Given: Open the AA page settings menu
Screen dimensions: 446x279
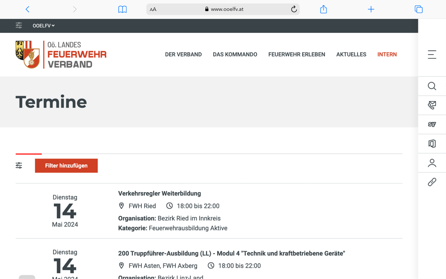Looking at the screenshot, I should (x=153, y=9).
